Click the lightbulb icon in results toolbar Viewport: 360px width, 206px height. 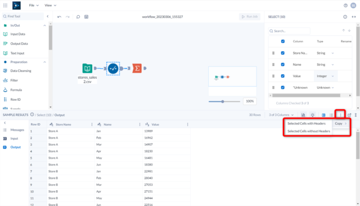click(313, 115)
